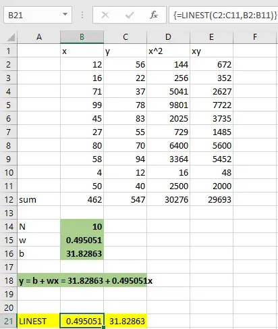The width and height of the screenshot is (278, 329).
Task: Select cell with value 7722
Action: pyautogui.click(x=211, y=105)
